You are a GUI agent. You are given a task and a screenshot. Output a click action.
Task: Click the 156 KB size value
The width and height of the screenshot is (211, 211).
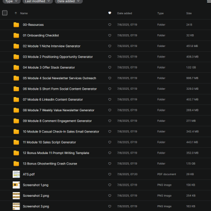click(190, 185)
